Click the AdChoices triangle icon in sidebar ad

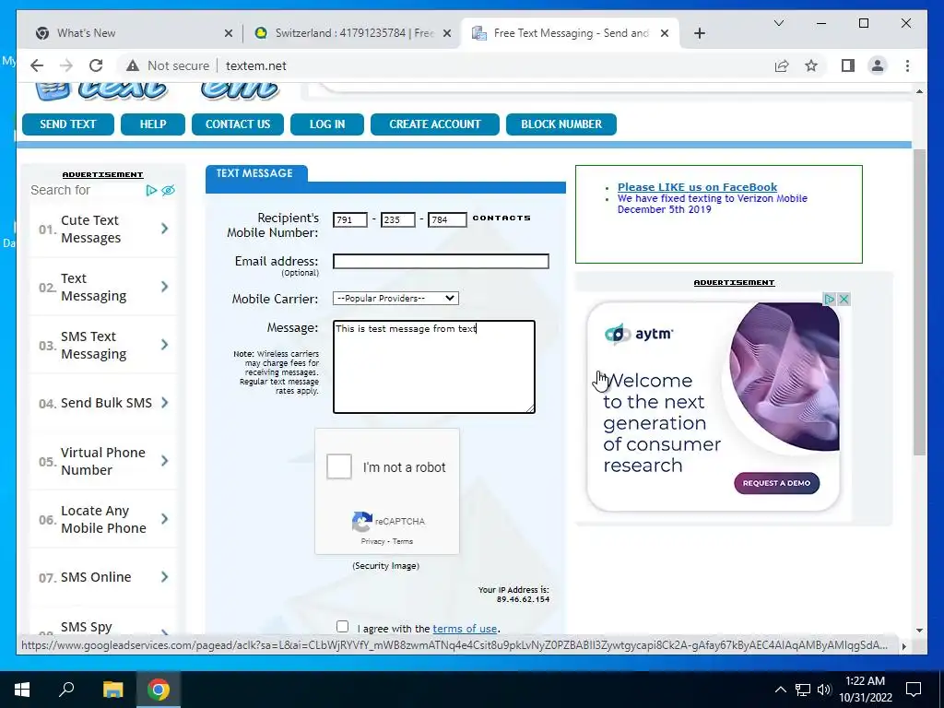(x=151, y=190)
